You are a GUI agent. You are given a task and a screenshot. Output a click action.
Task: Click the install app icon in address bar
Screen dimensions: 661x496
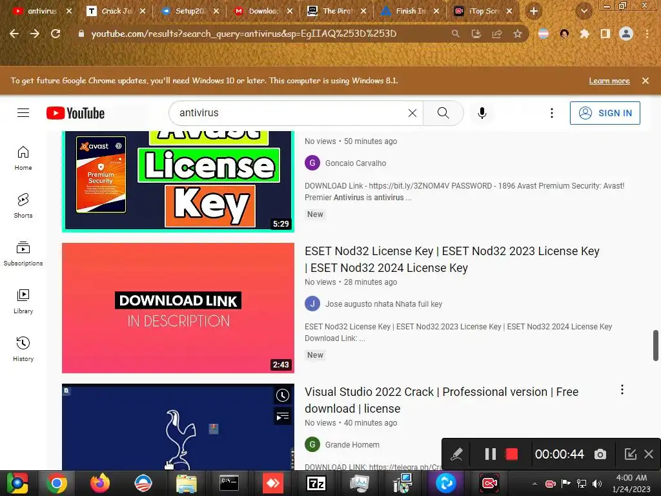tap(476, 34)
